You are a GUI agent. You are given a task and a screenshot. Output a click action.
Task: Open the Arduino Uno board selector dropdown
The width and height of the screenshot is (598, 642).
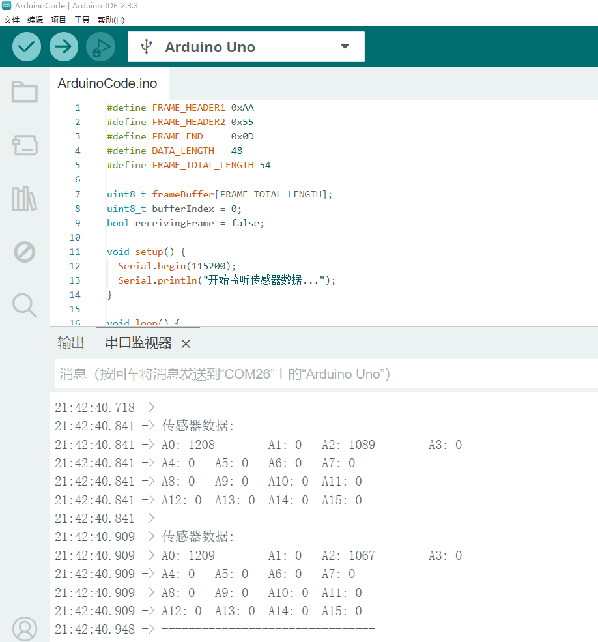point(246,47)
